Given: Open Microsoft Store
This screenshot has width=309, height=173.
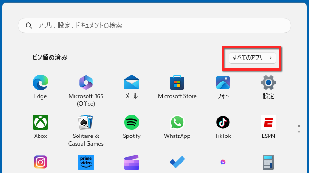Looking at the screenshot, I should pyautogui.click(x=177, y=82).
